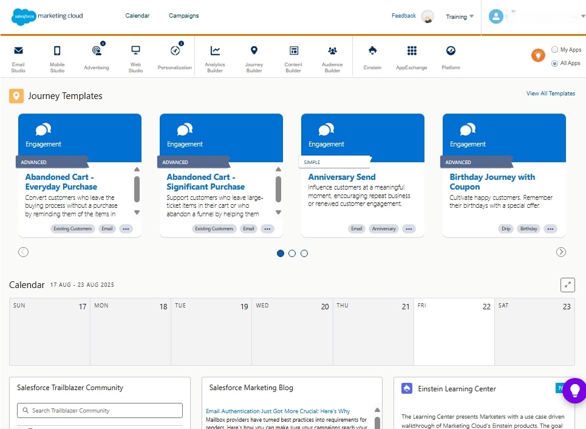This screenshot has width=586, height=429.
Task: Show more tags on Significant Purchase card
Action: [x=268, y=229]
